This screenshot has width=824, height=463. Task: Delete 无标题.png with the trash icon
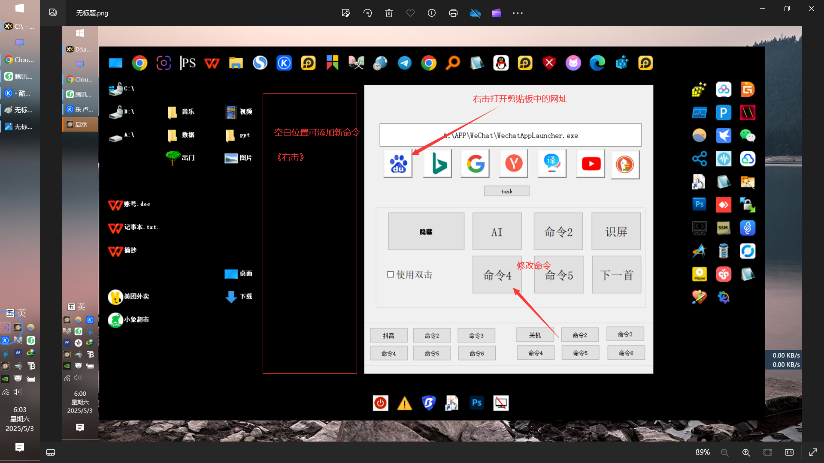click(x=389, y=13)
